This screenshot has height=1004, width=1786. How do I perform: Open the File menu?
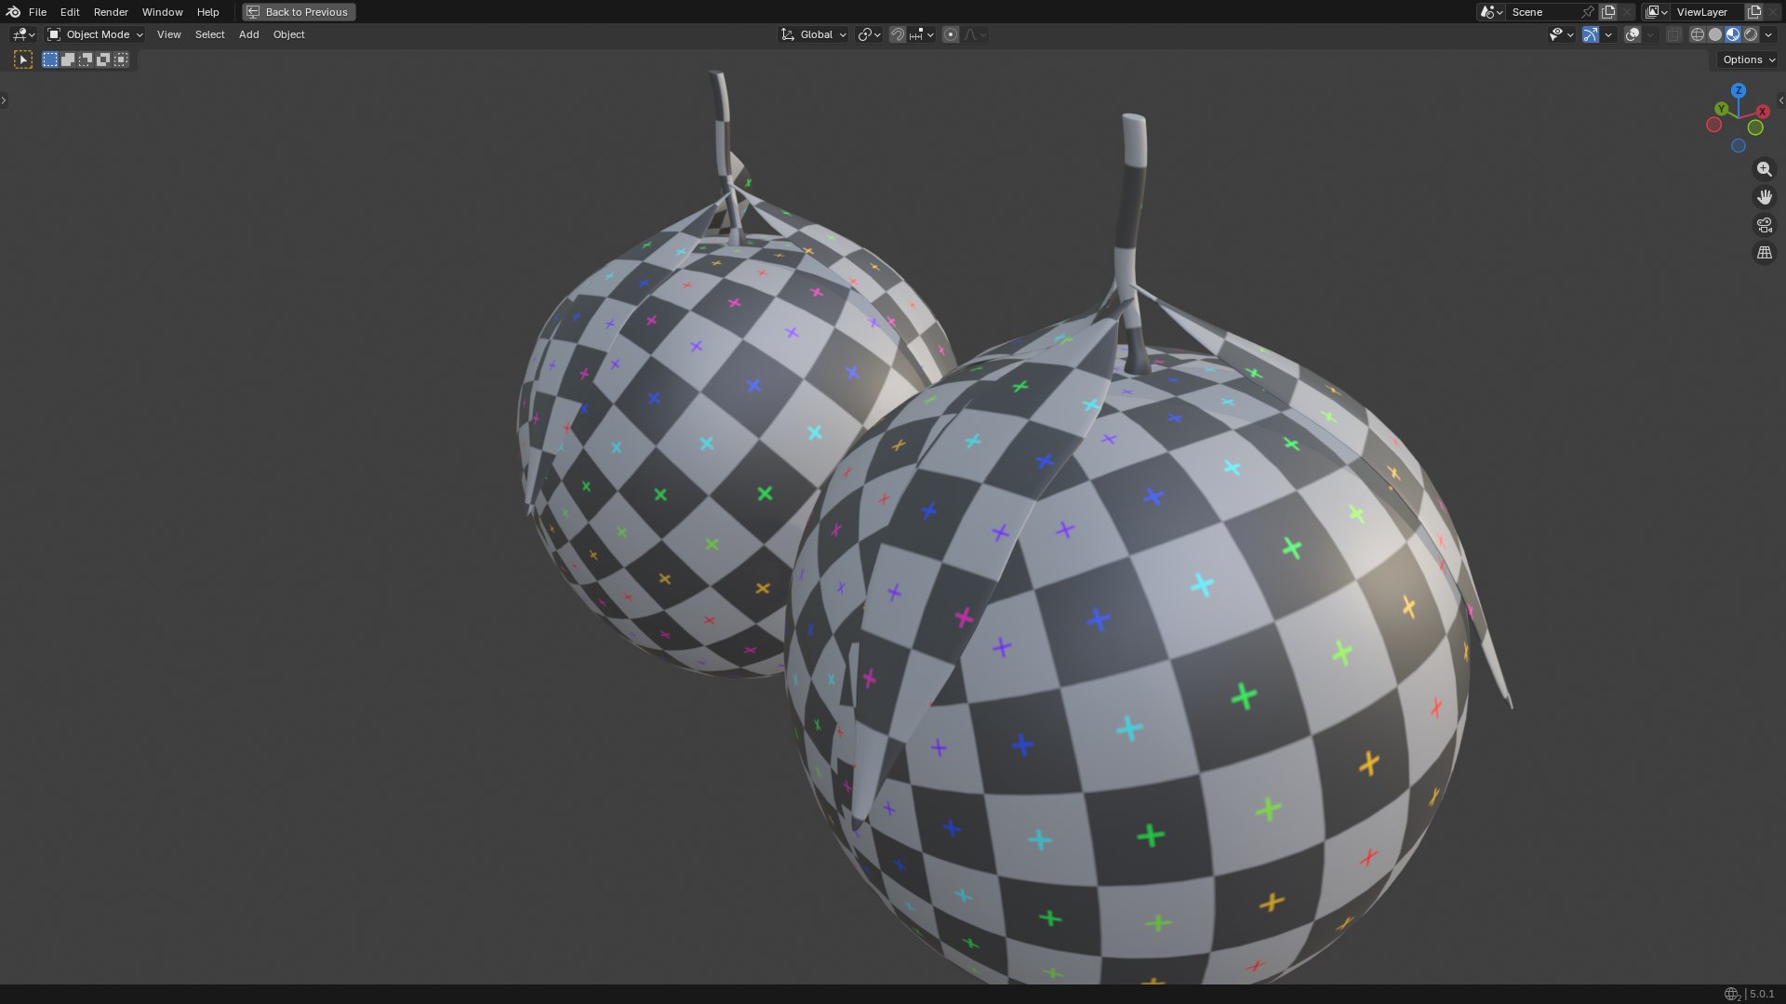tap(37, 12)
